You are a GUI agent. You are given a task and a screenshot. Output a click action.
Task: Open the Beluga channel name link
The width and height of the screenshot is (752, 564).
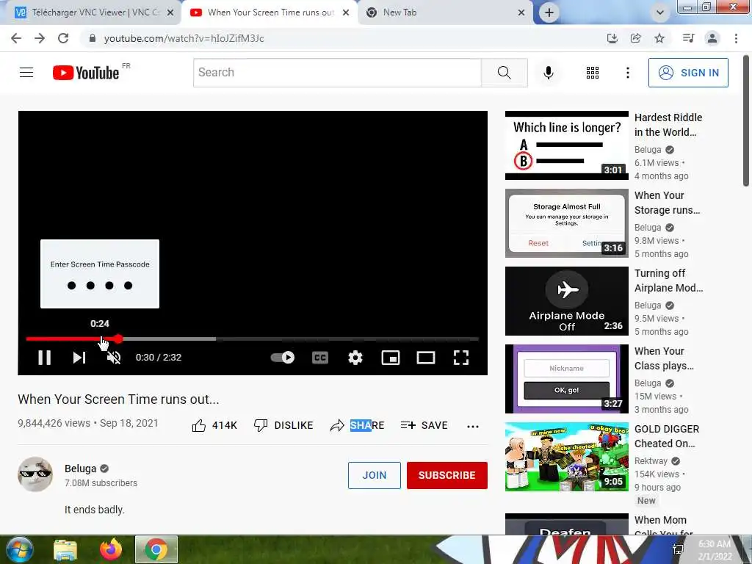tap(81, 469)
